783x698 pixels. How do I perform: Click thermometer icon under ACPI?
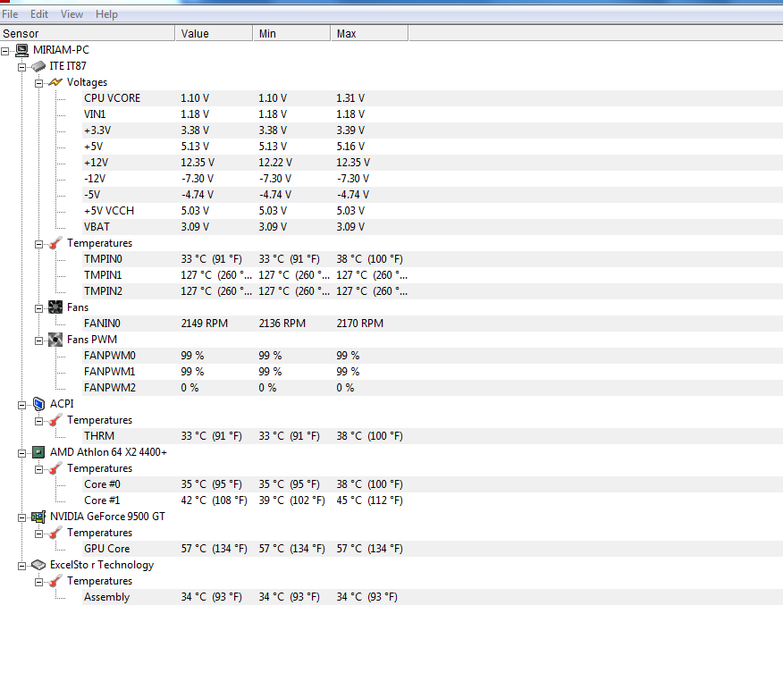coord(55,420)
